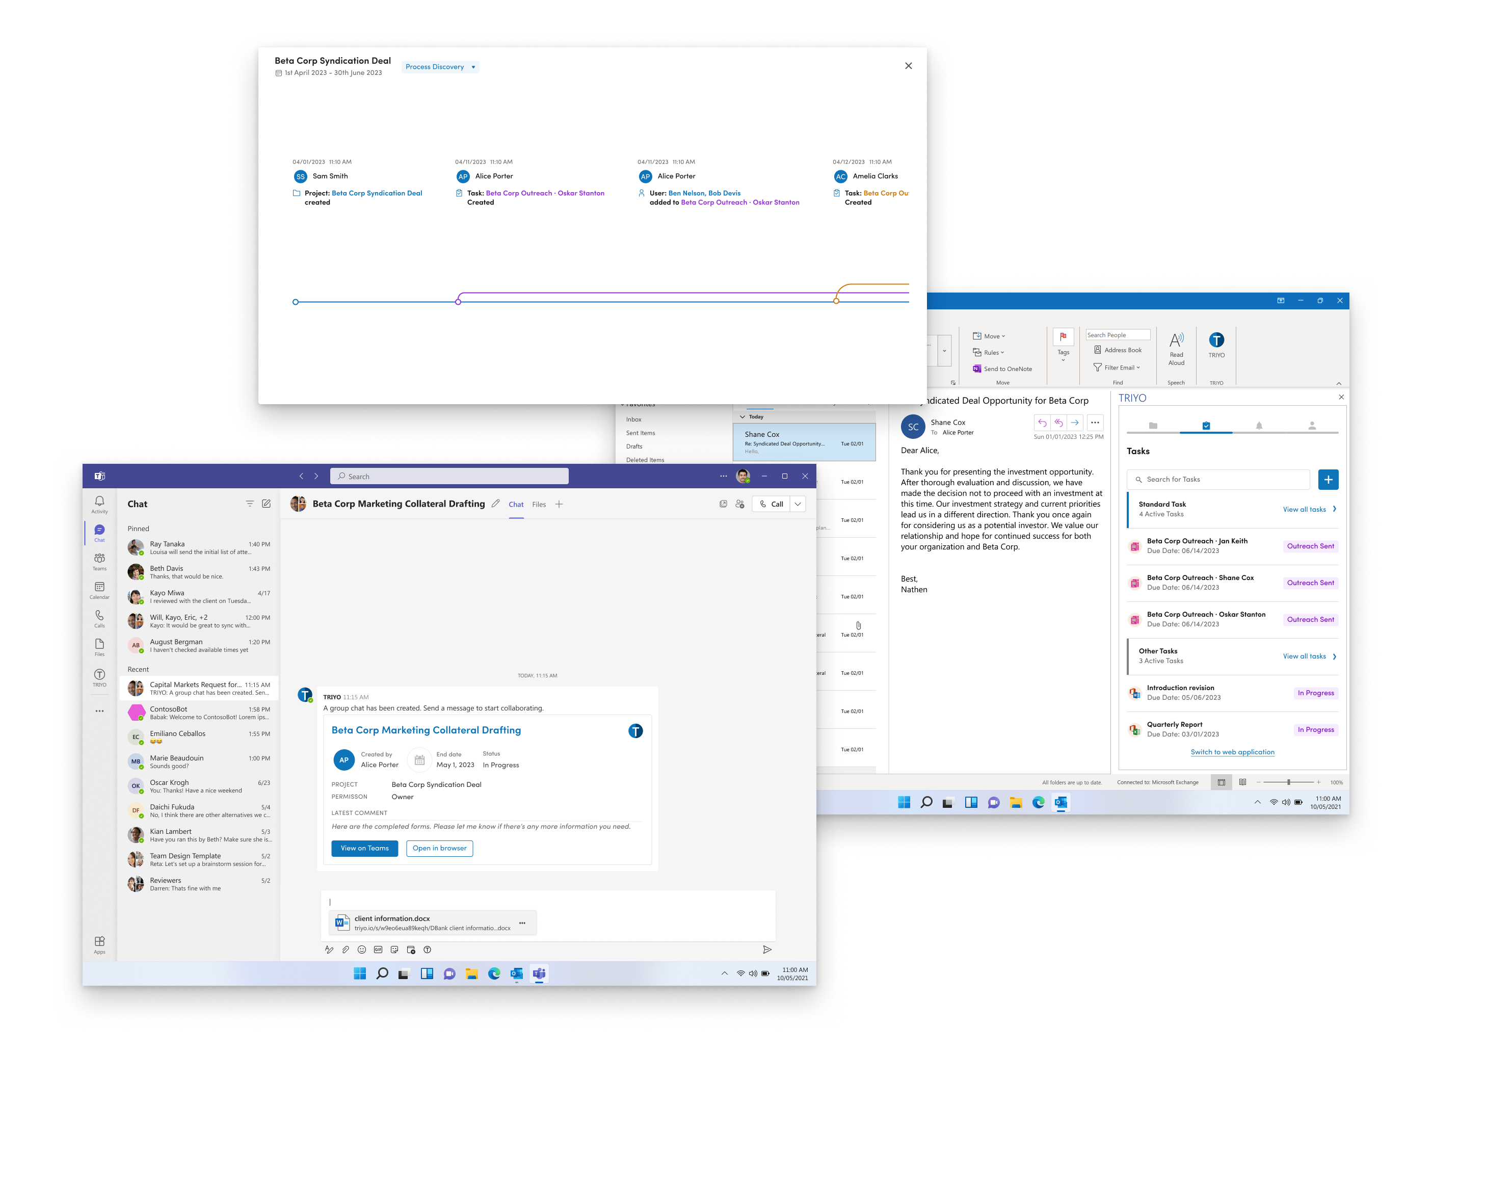The image size is (1512, 1185).
Task: Switch to the Files tab in chat
Action: pos(539,505)
